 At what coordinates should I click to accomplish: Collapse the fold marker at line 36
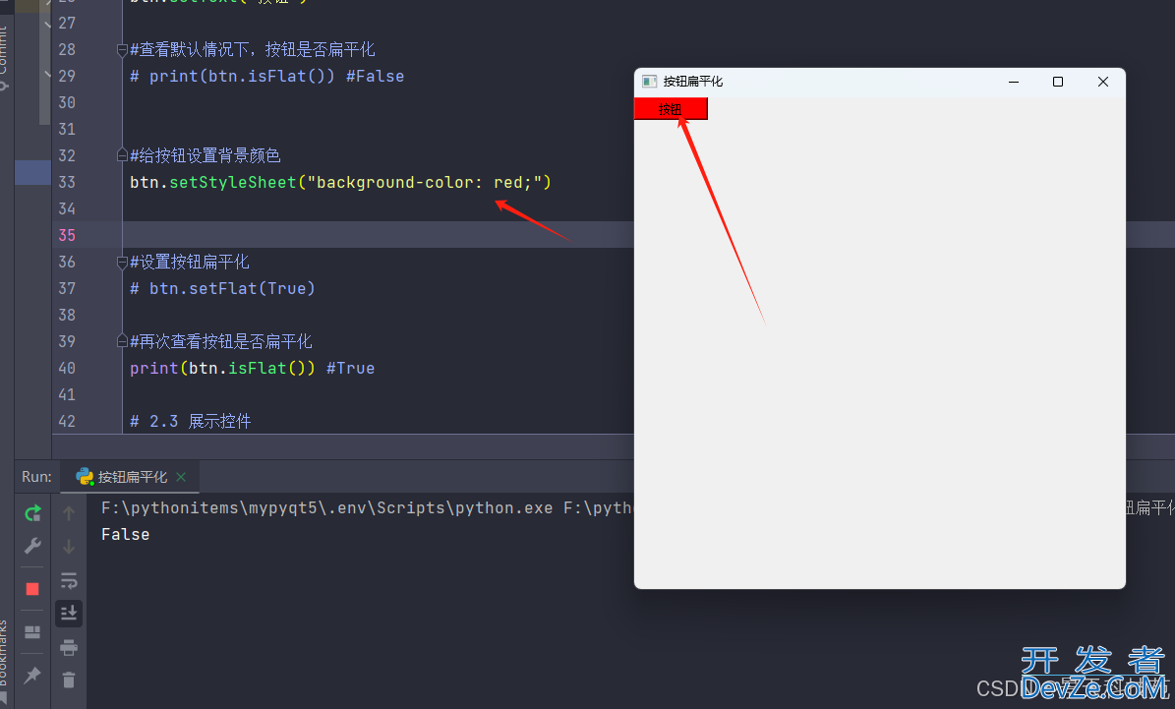point(122,263)
